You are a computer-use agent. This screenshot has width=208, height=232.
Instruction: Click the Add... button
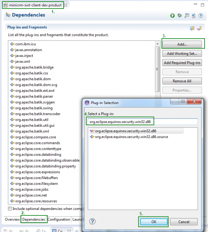pyautogui.click(x=182, y=44)
